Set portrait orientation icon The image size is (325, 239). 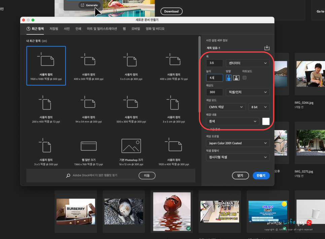click(229, 78)
